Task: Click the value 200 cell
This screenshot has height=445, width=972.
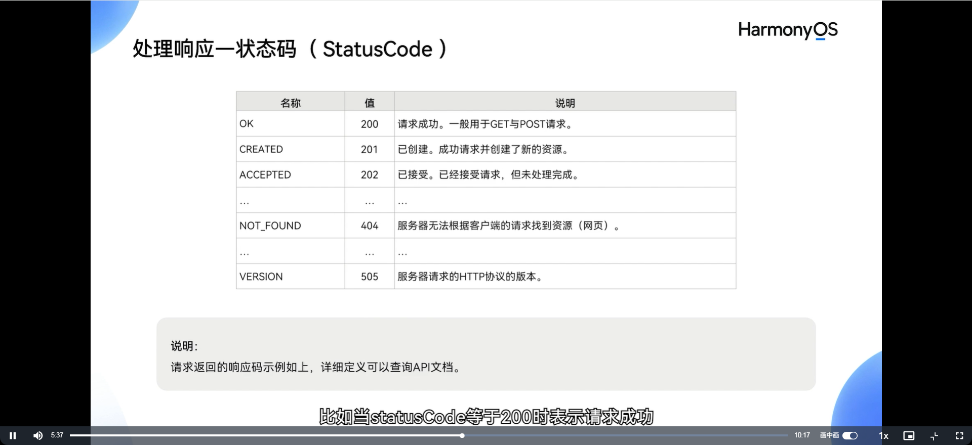Action: coord(370,124)
